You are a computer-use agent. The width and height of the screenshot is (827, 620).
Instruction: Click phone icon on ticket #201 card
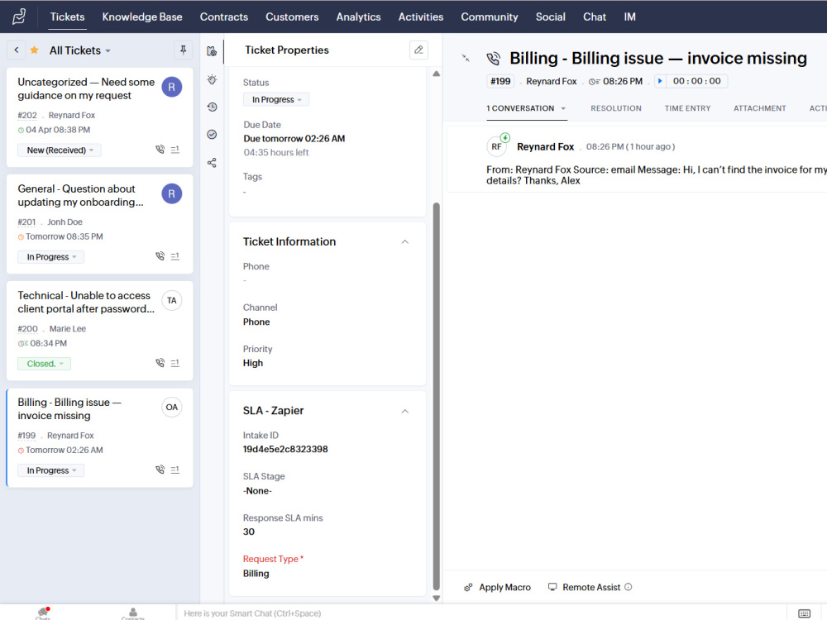[x=160, y=256]
